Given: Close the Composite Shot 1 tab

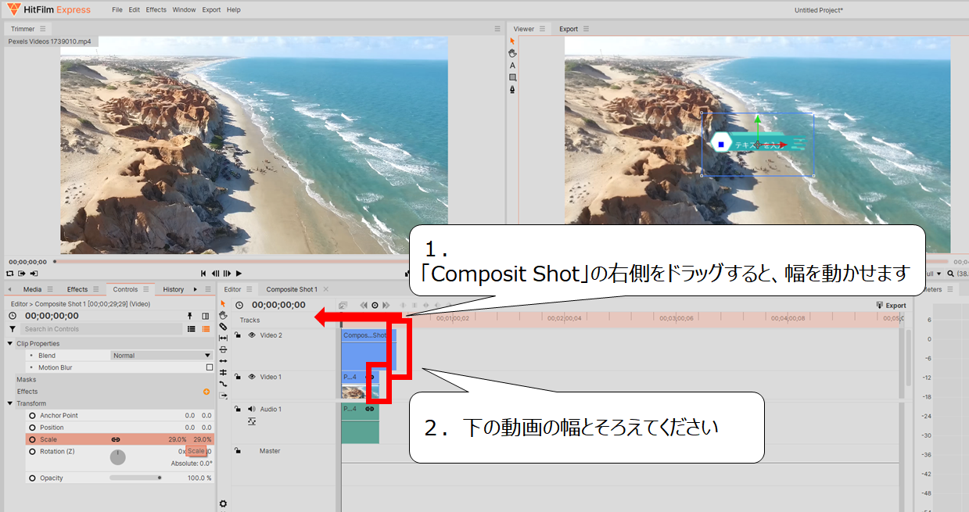Looking at the screenshot, I should pyautogui.click(x=326, y=289).
